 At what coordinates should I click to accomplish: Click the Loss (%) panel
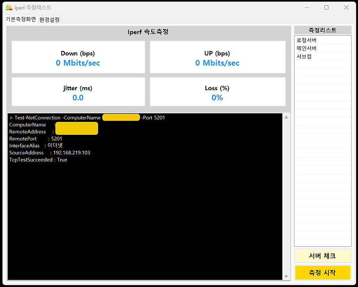[x=217, y=92]
